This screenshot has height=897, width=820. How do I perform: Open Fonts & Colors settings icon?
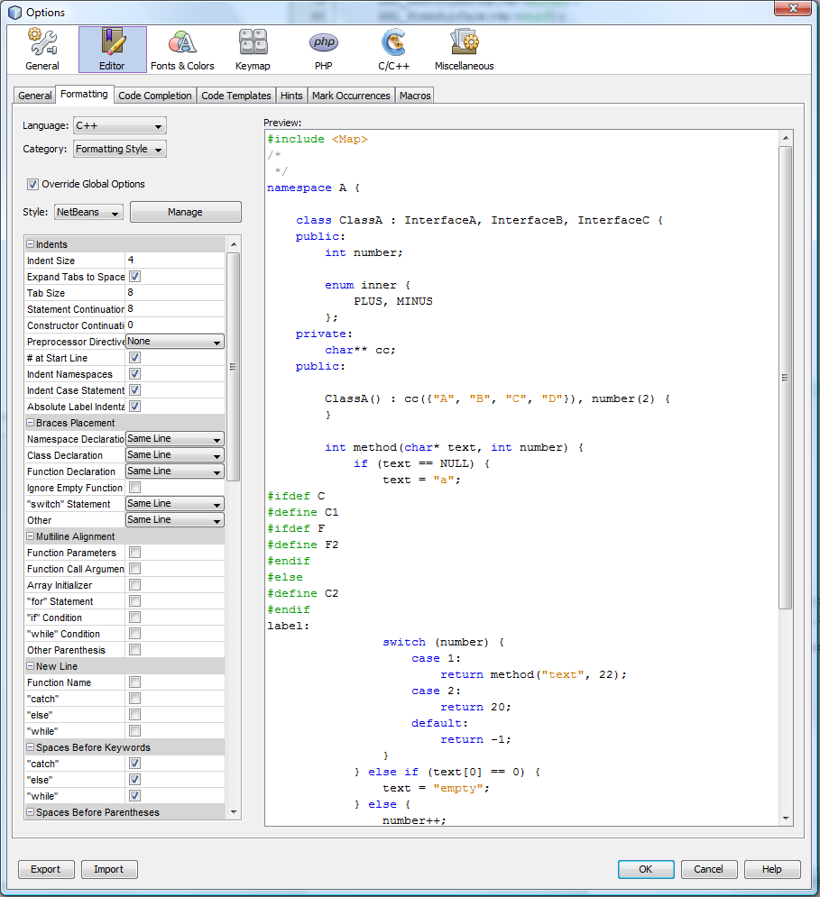pyautogui.click(x=182, y=50)
